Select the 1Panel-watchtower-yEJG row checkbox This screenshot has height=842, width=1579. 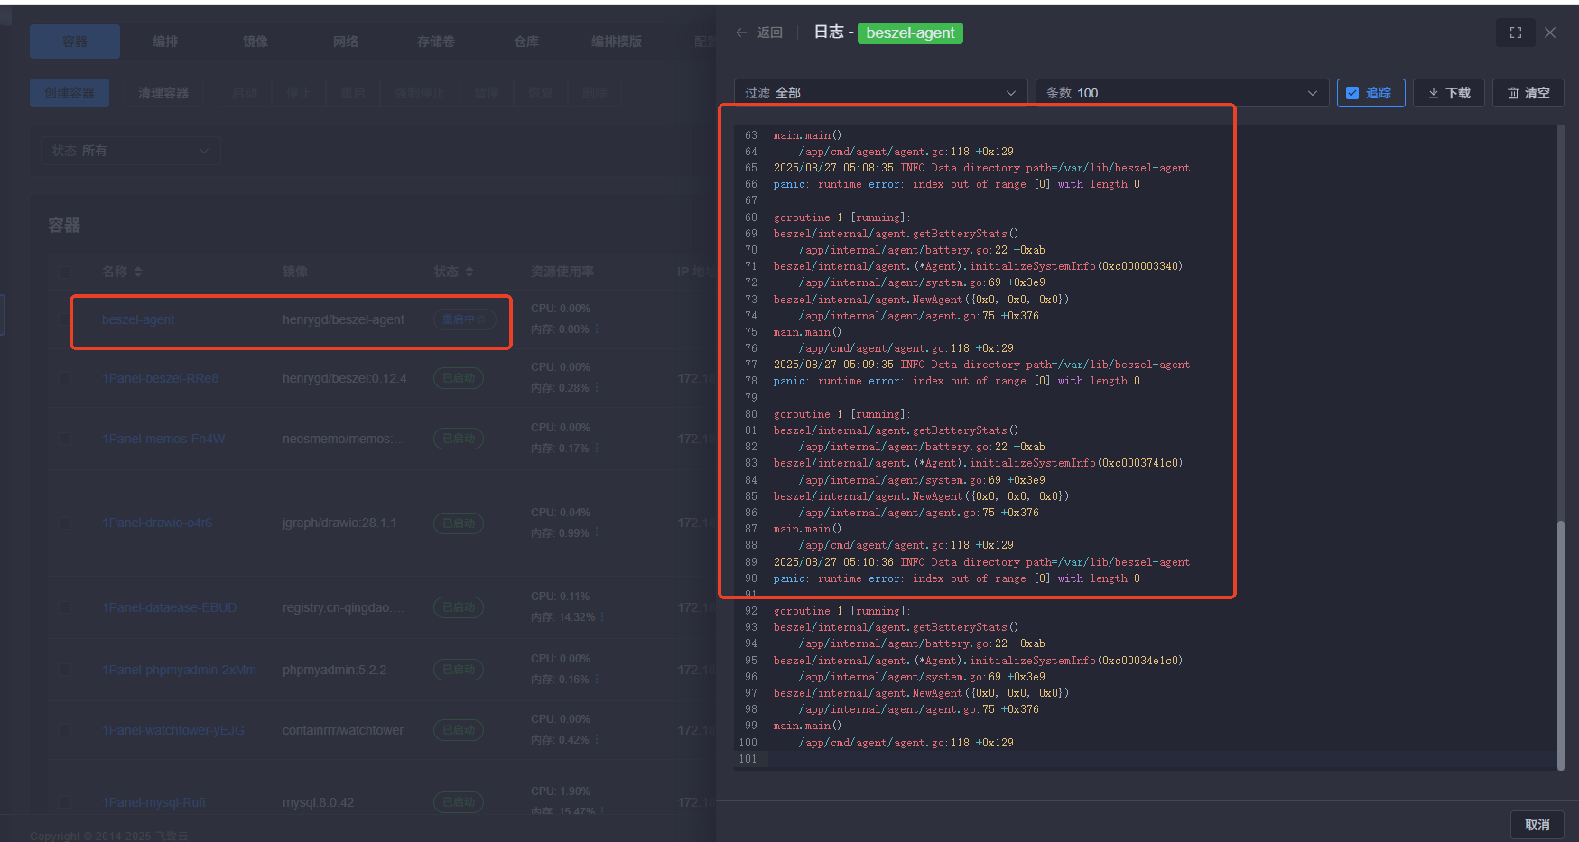click(65, 730)
